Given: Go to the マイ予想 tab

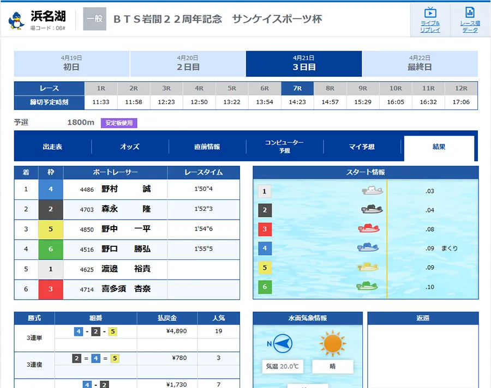Looking at the screenshot, I should point(362,147).
